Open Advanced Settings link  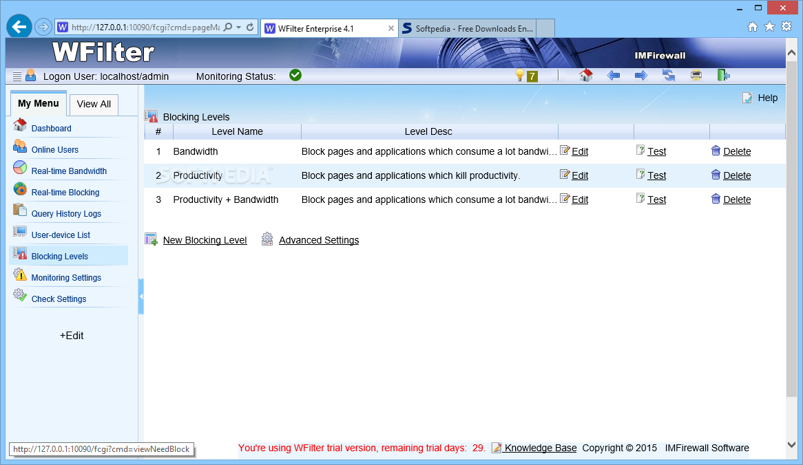(319, 240)
